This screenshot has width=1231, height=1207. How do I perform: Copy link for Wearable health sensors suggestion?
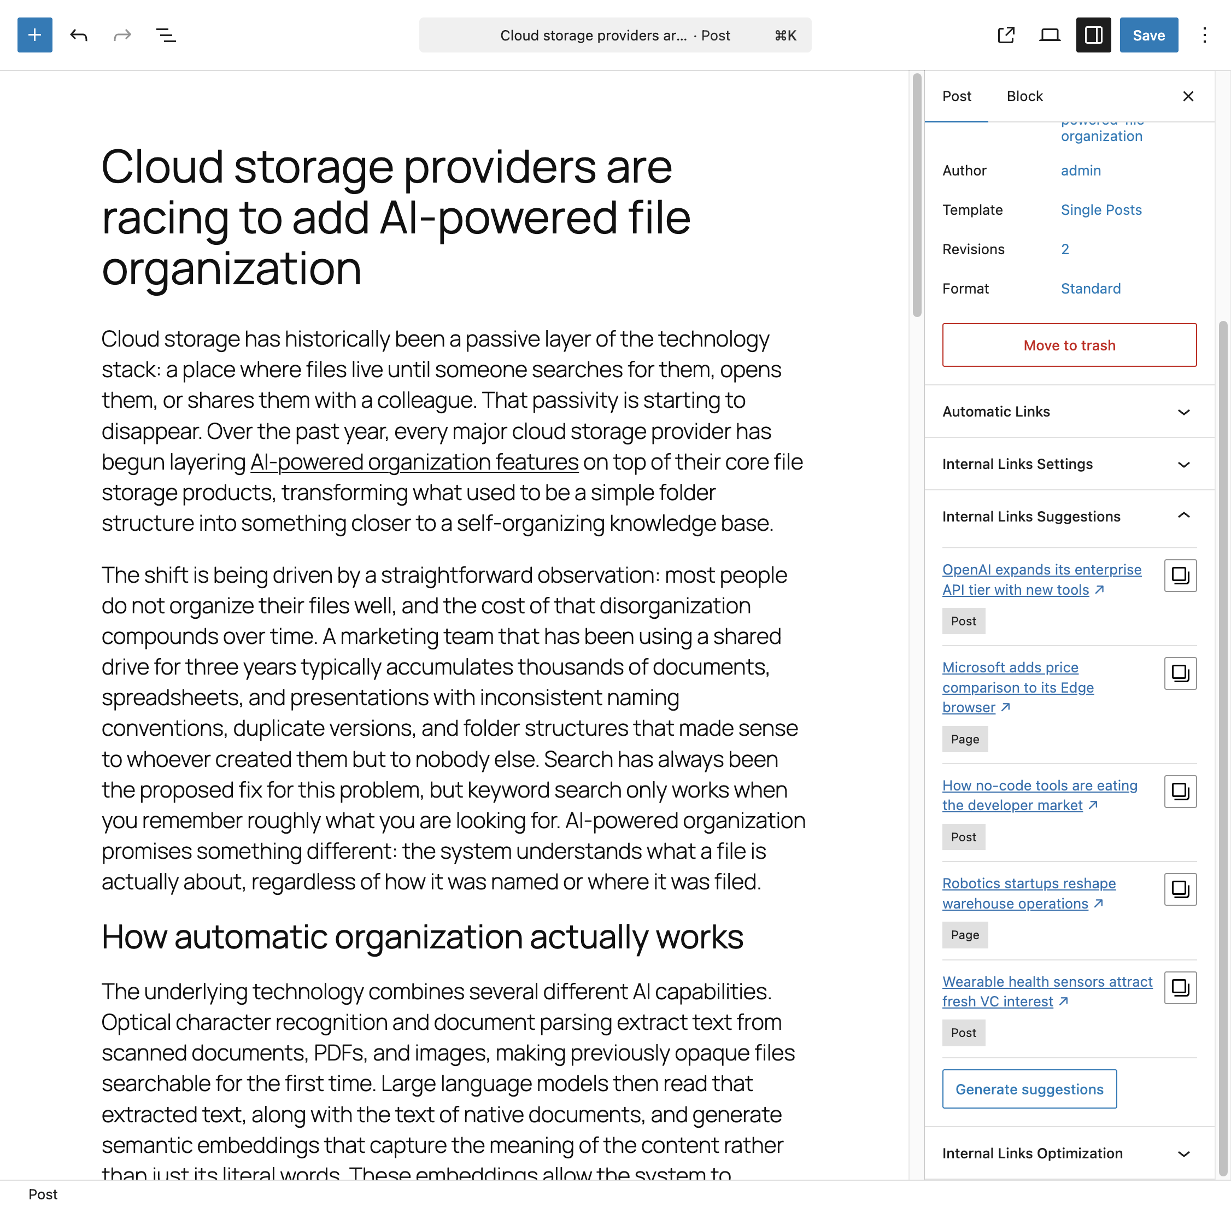[1180, 988]
